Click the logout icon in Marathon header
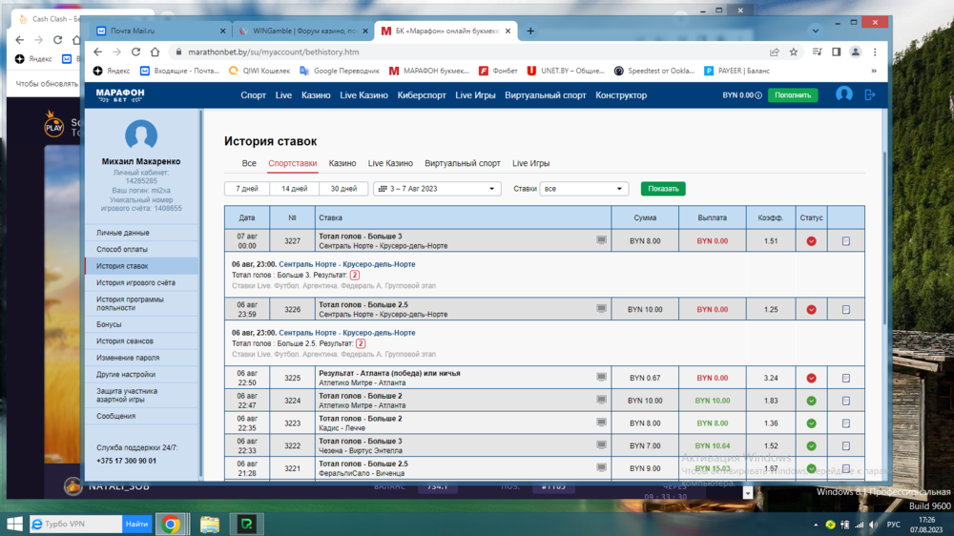 pyautogui.click(x=869, y=95)
